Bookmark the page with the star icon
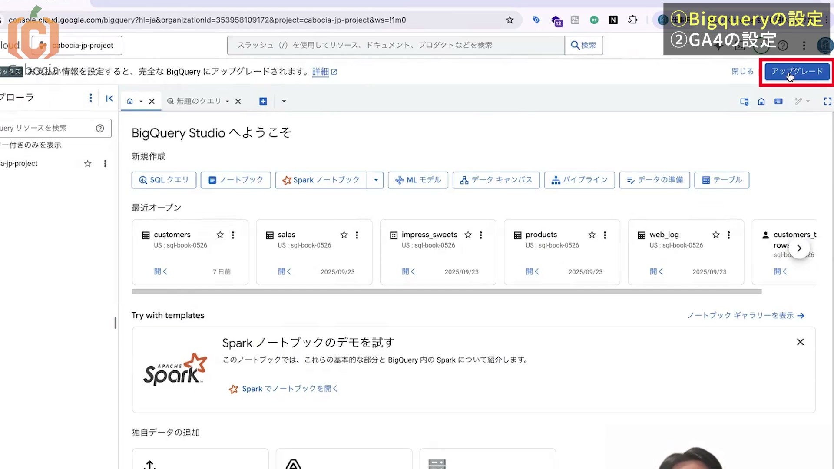Viewport: 834px width, 469px height. tap(510, 20)
